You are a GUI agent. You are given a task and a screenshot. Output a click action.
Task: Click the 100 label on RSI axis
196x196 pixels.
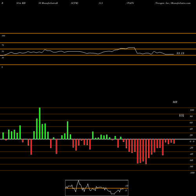pyautogui.click(x=3, y=36)
